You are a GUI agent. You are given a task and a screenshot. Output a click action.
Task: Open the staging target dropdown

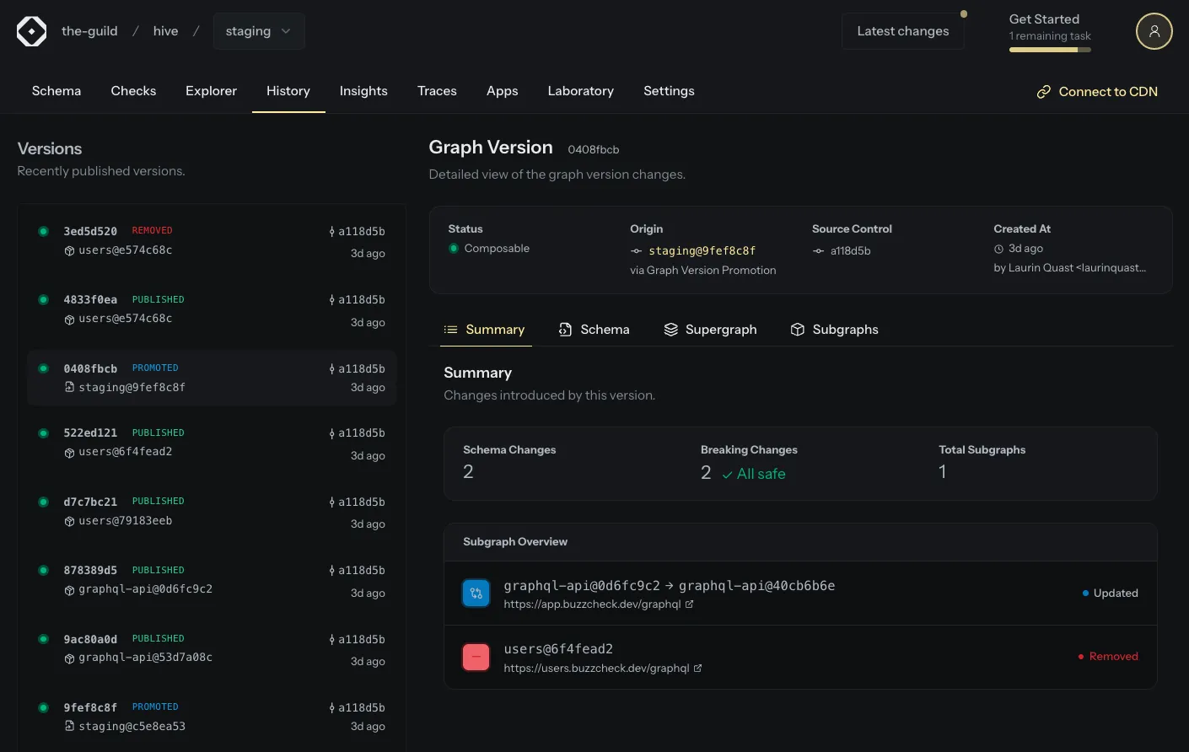point(259,31)
